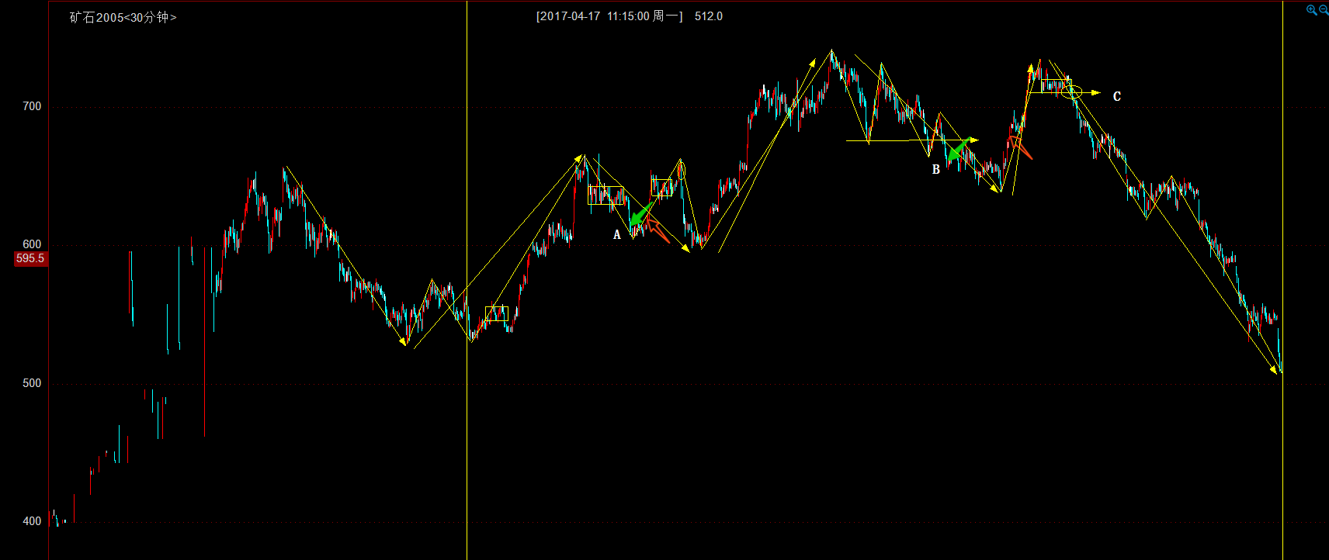The height and width of the screenshot is (560, 1329).
Task: Click the highlighted 595.5 price tag on the axis
Action: [x=31, y=258]
